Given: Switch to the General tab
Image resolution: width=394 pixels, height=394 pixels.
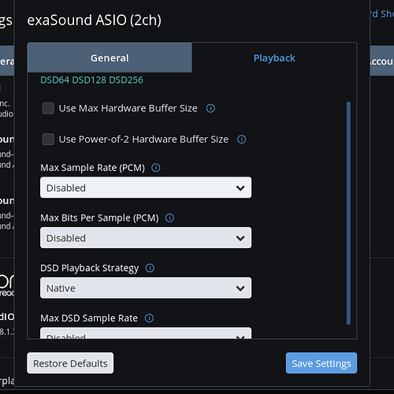Looking at the screenshot, I should click(x=110, y=58).
